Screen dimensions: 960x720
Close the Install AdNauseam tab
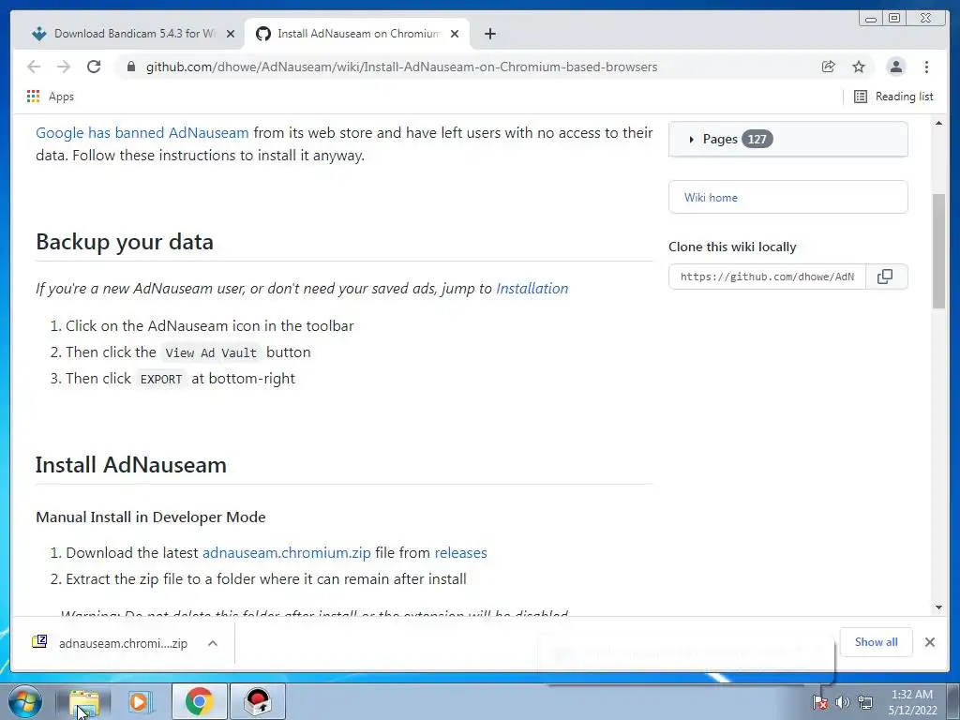pyautogui.click(x=455, y=34)
